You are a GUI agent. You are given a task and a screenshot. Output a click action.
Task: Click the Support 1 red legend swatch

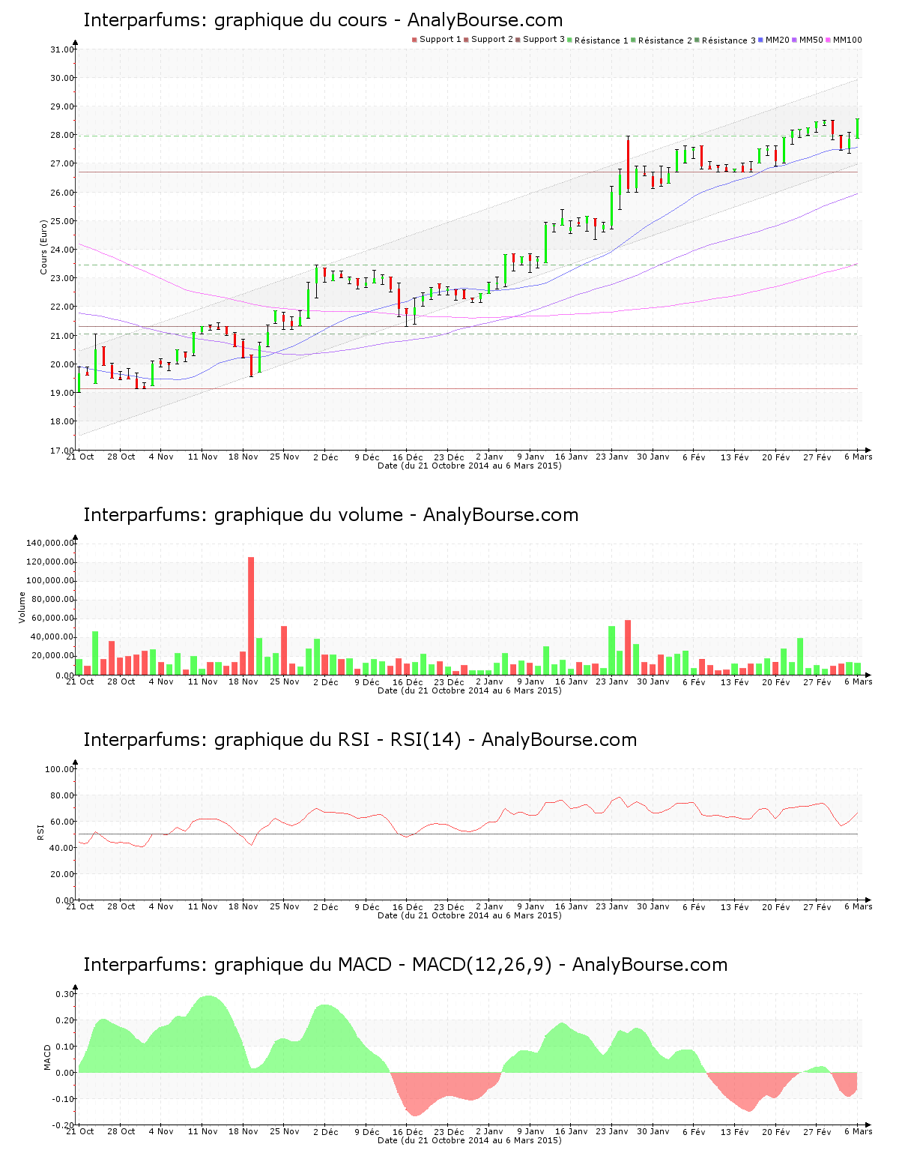pos(414,40)
